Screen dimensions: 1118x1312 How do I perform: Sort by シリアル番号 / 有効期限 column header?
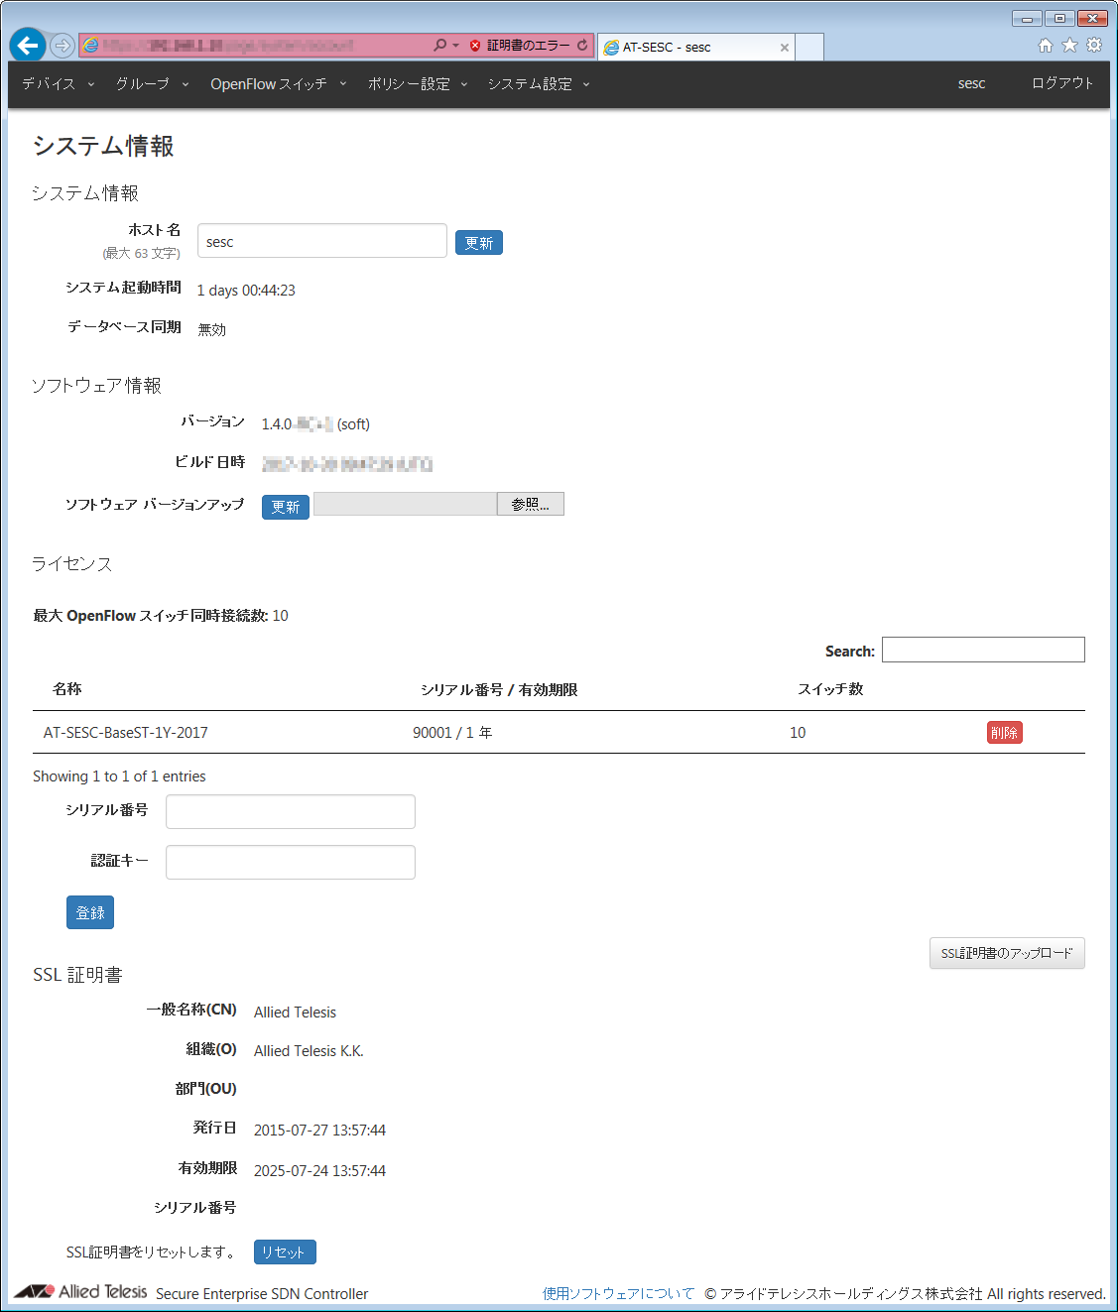pos(499,690)
